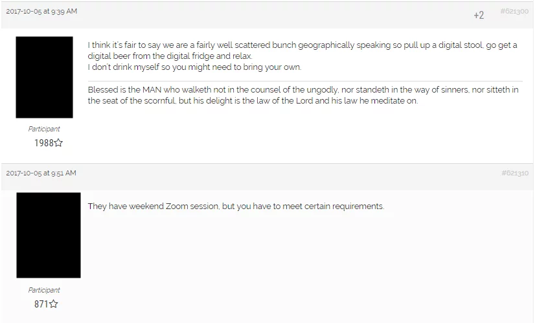537x323 pixels.
Task: Click the 9:39 AM post timestamp
Action: 40,12
